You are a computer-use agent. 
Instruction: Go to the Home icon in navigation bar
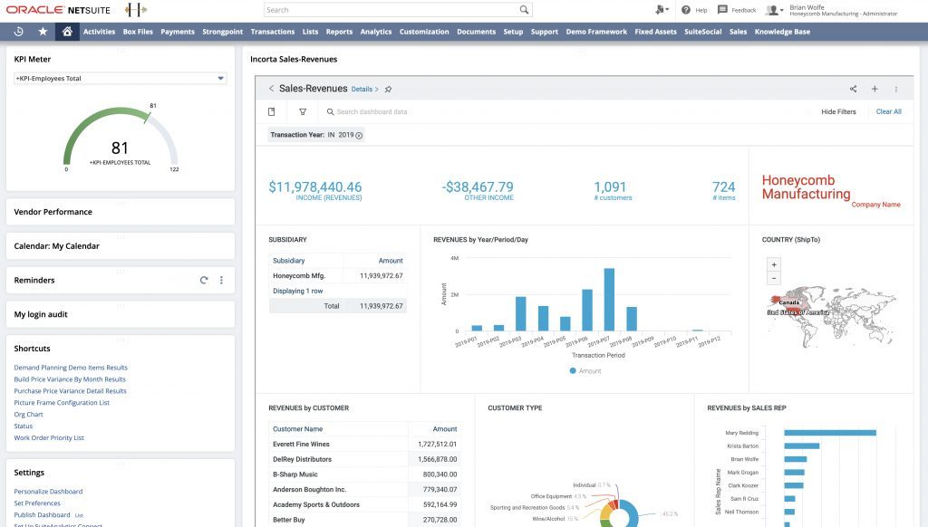(67, 32)
